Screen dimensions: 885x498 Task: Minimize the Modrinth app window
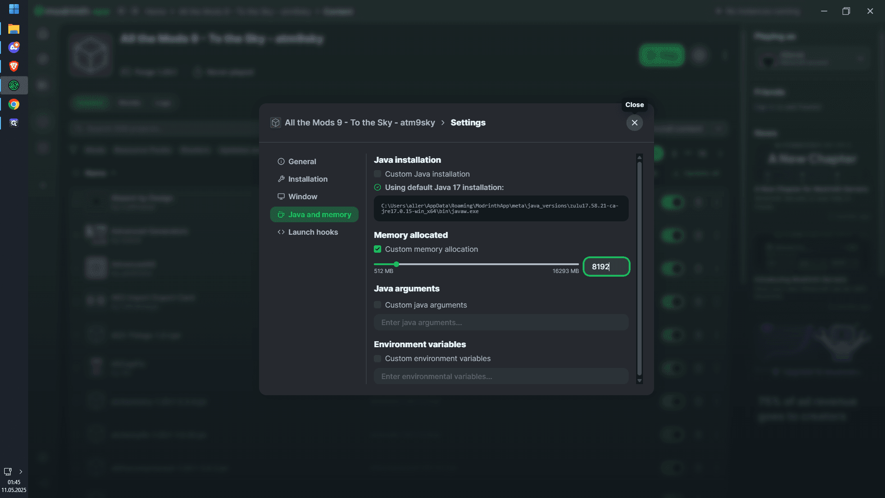point(824,11)
